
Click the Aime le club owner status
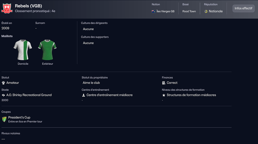coord(91,83)
